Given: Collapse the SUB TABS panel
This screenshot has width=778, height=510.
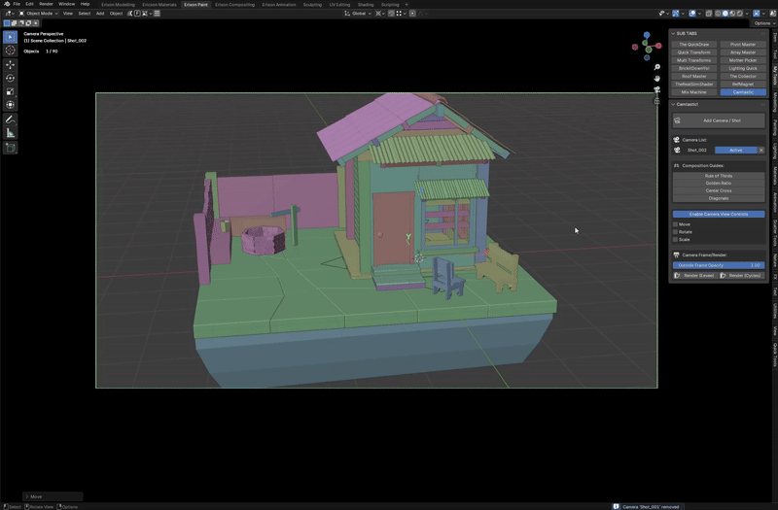Looking at the screenshot, I should [673, 34].
